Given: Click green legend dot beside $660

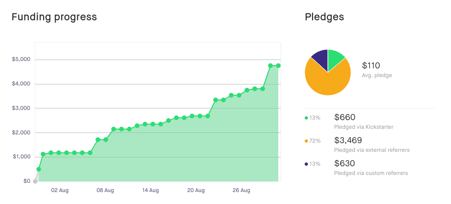Looking at the screenshot, I should coord(306,118).
